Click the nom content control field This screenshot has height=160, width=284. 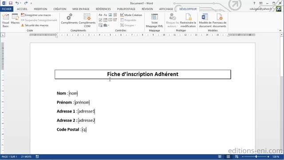tap(73, 93)
